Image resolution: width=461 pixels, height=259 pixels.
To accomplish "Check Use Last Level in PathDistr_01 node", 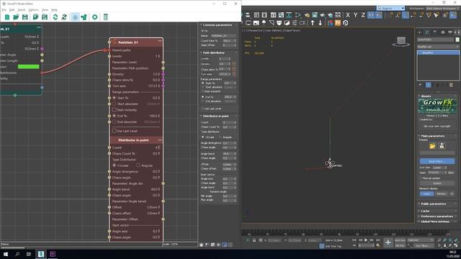I will pos(115,131).
